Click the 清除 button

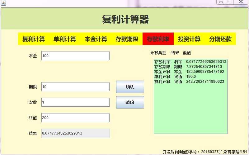click(x=130, y=102)
